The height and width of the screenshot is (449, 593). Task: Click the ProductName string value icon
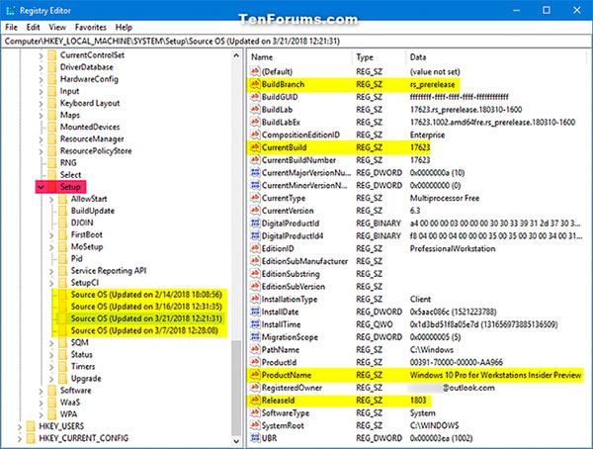(x=255, y=375)
